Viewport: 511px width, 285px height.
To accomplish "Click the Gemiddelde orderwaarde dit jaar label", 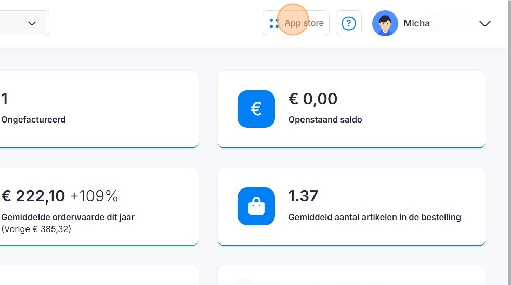I will pos(68,217).
